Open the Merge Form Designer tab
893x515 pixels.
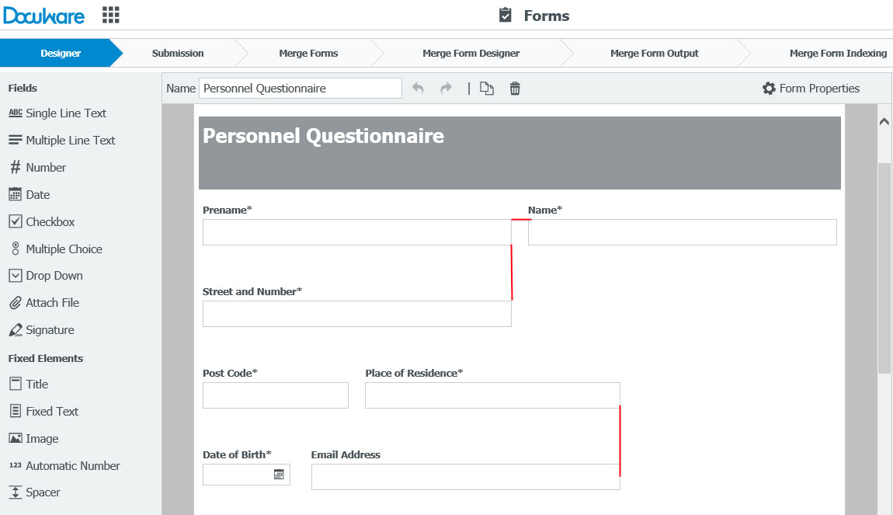click(471, 53)
